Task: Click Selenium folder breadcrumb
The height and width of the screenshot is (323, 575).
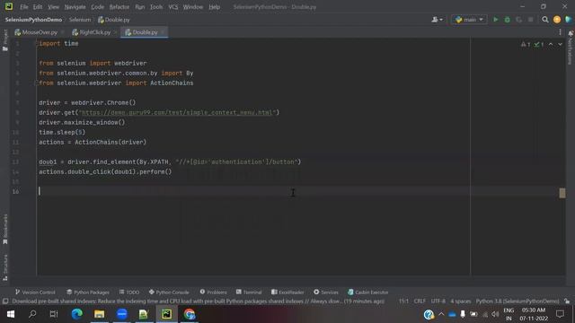Action: [x=80, y=20]
